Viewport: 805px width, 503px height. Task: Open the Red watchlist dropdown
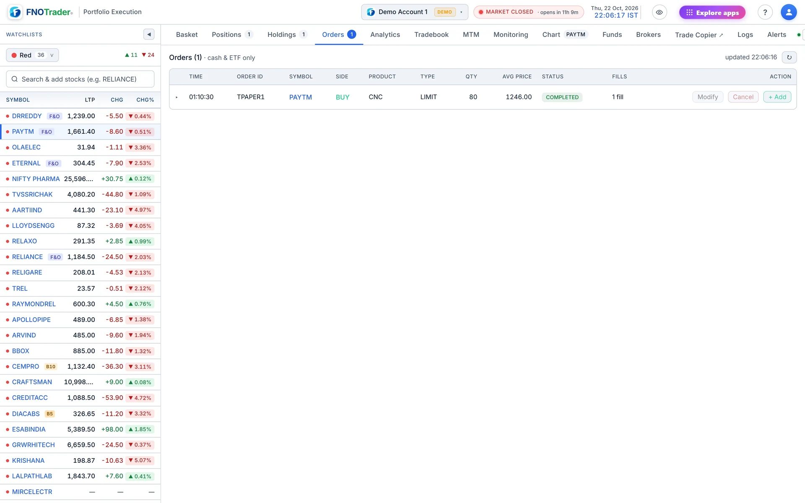[32, 55]
